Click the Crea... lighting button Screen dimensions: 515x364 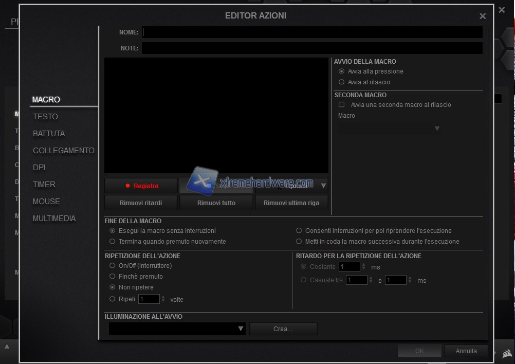[x=283, y=329]
